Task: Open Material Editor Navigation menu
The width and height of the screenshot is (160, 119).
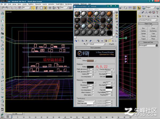Action: pos(84,9)
